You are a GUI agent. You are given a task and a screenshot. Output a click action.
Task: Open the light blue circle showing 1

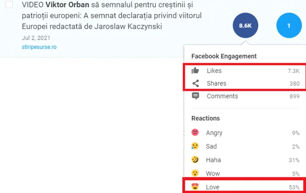[x=289, y=26]
